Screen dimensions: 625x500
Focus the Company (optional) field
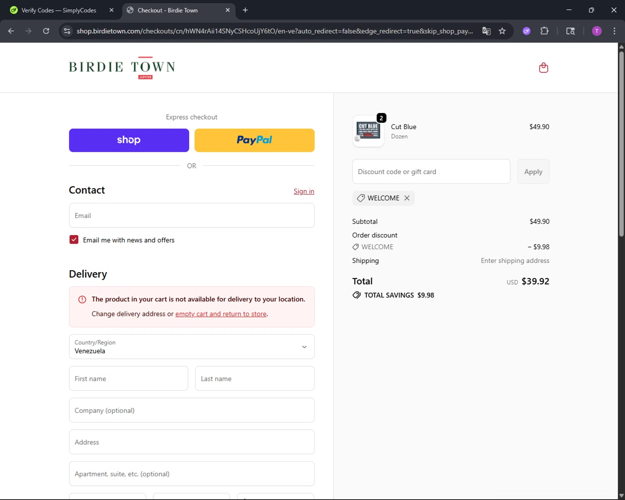coord(192,410)
